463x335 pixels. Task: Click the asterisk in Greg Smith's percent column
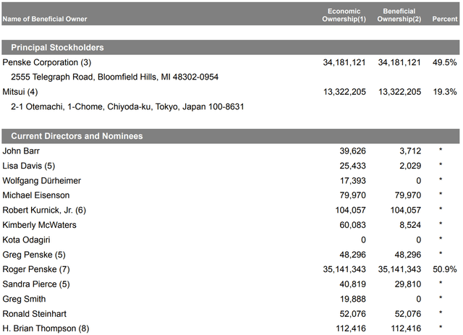coord(441,297)
